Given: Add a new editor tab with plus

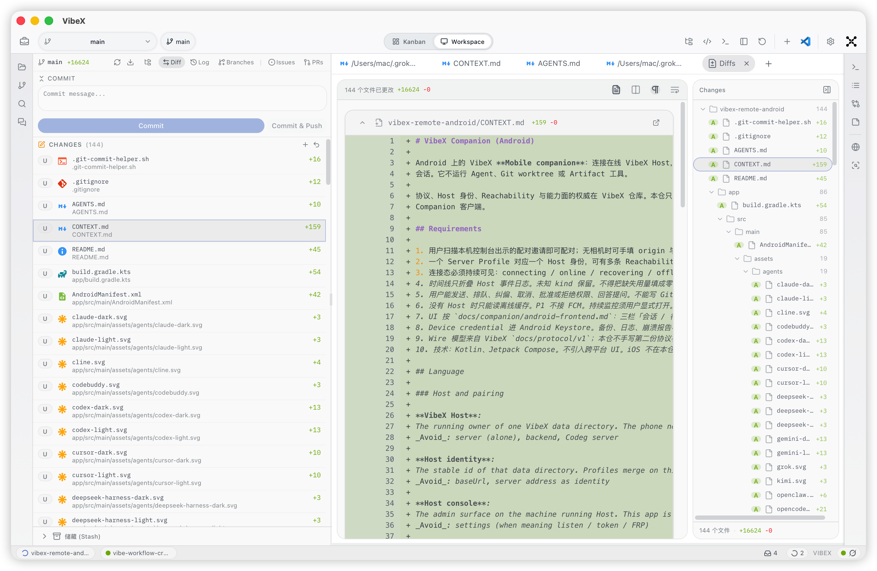Looking at the screenshot, I should (768, 64).
